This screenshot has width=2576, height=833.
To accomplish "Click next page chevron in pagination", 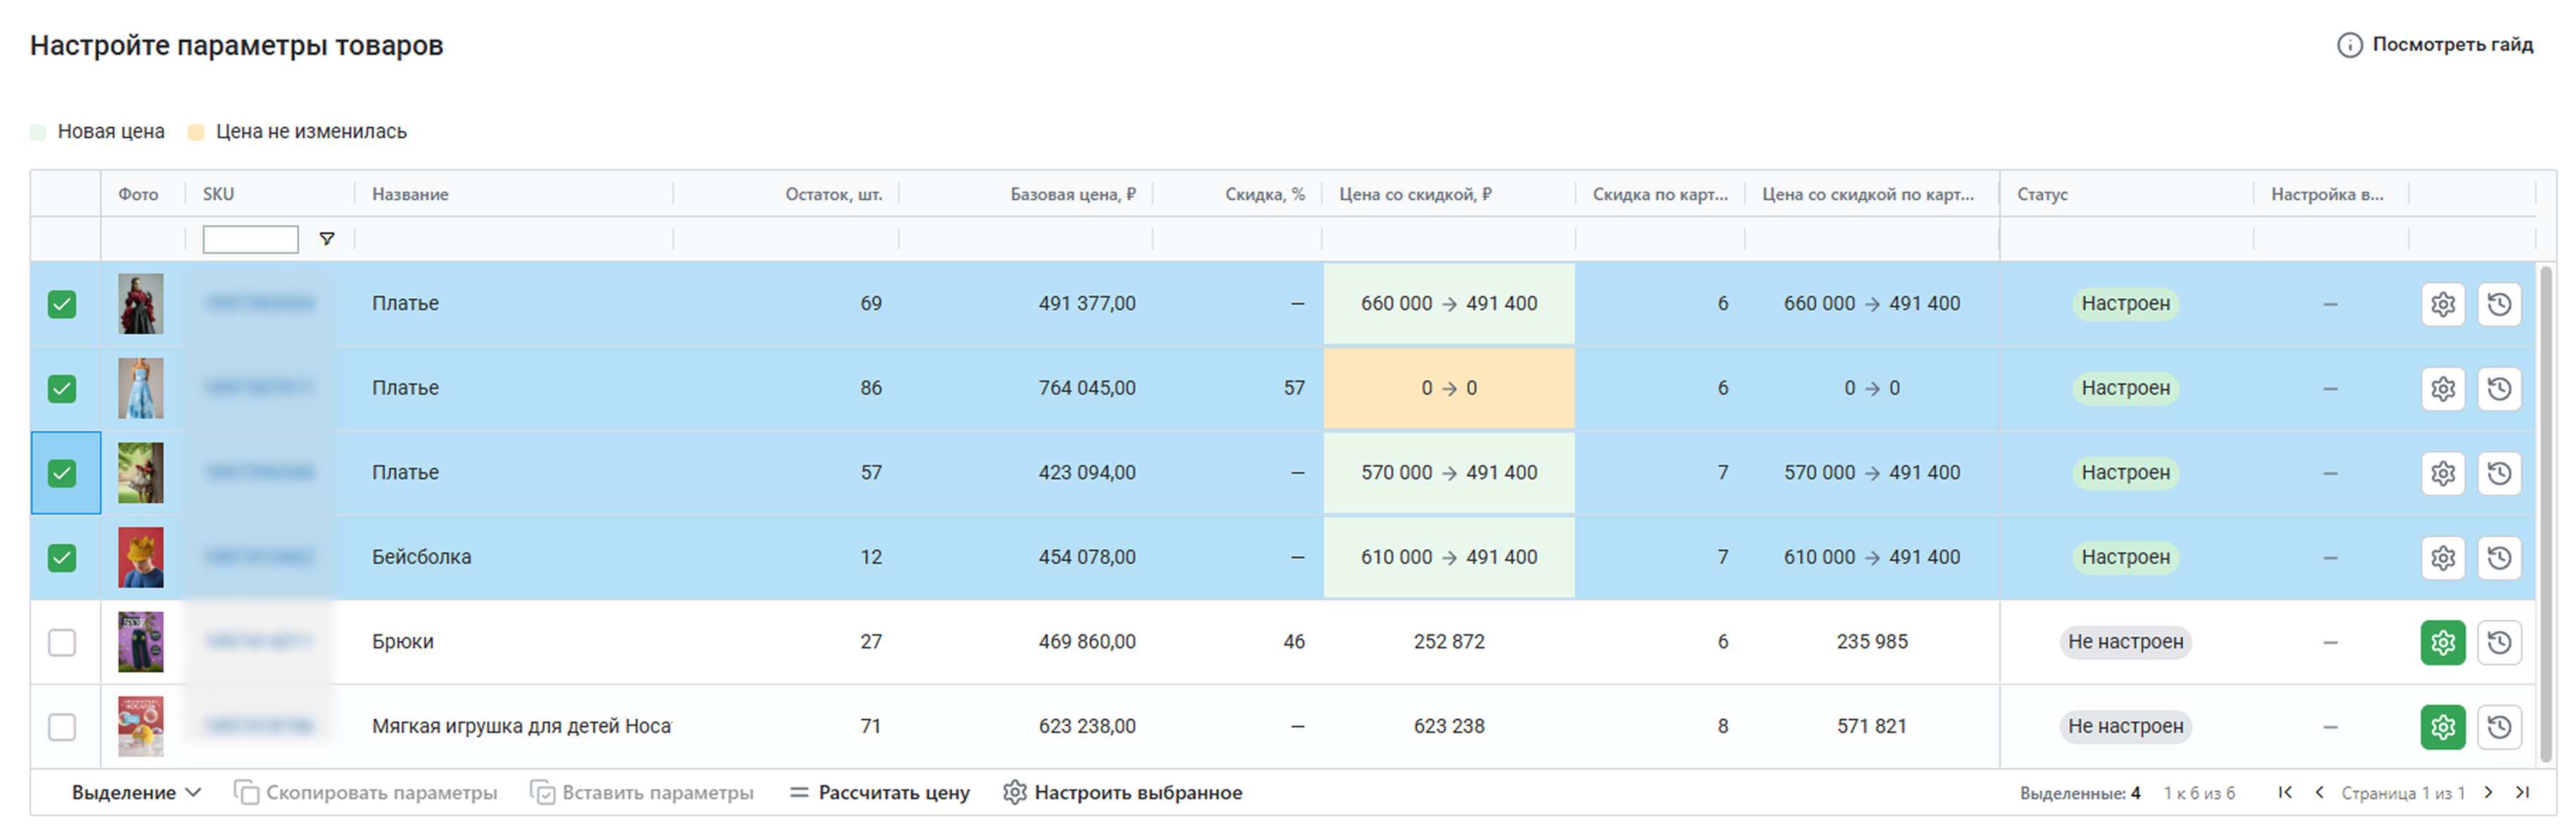I will [x=2489, y=793].
